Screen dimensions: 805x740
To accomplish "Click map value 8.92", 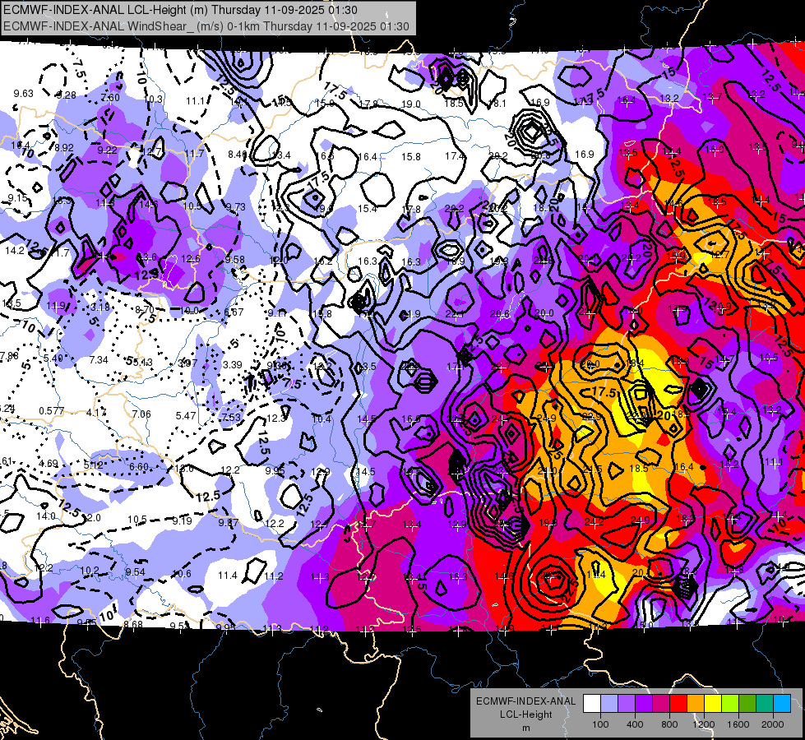I will tap(64, 147).
